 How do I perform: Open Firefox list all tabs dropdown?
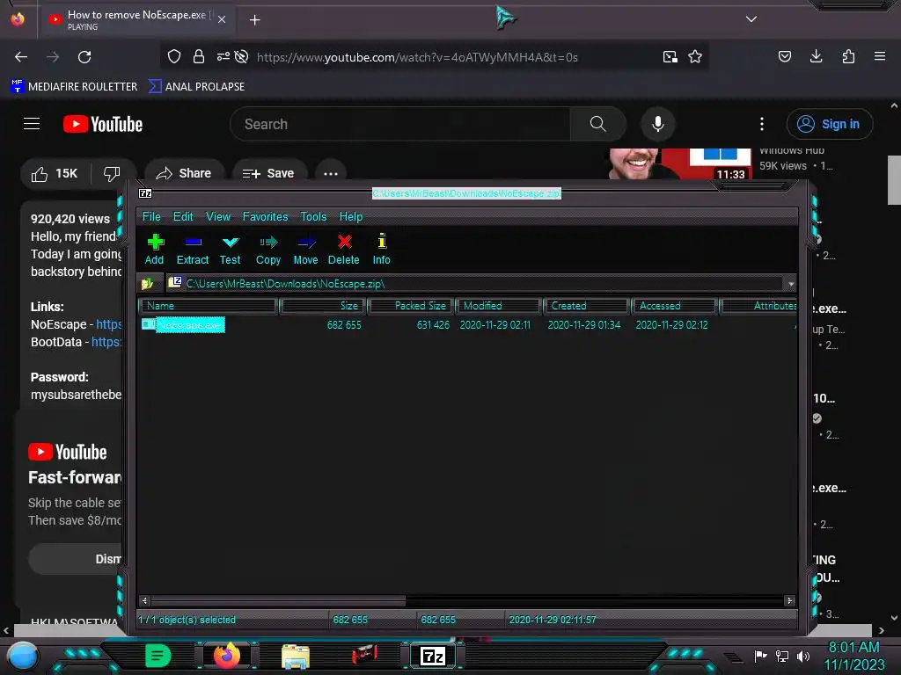[x=751, y=19]
